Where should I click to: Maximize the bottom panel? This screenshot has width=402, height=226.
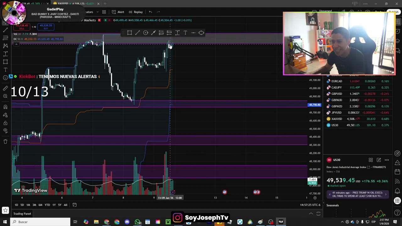pos(318,214)
